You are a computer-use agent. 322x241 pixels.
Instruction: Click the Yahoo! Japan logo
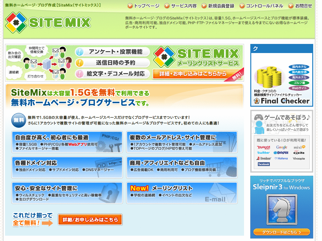tap(264, 147)
